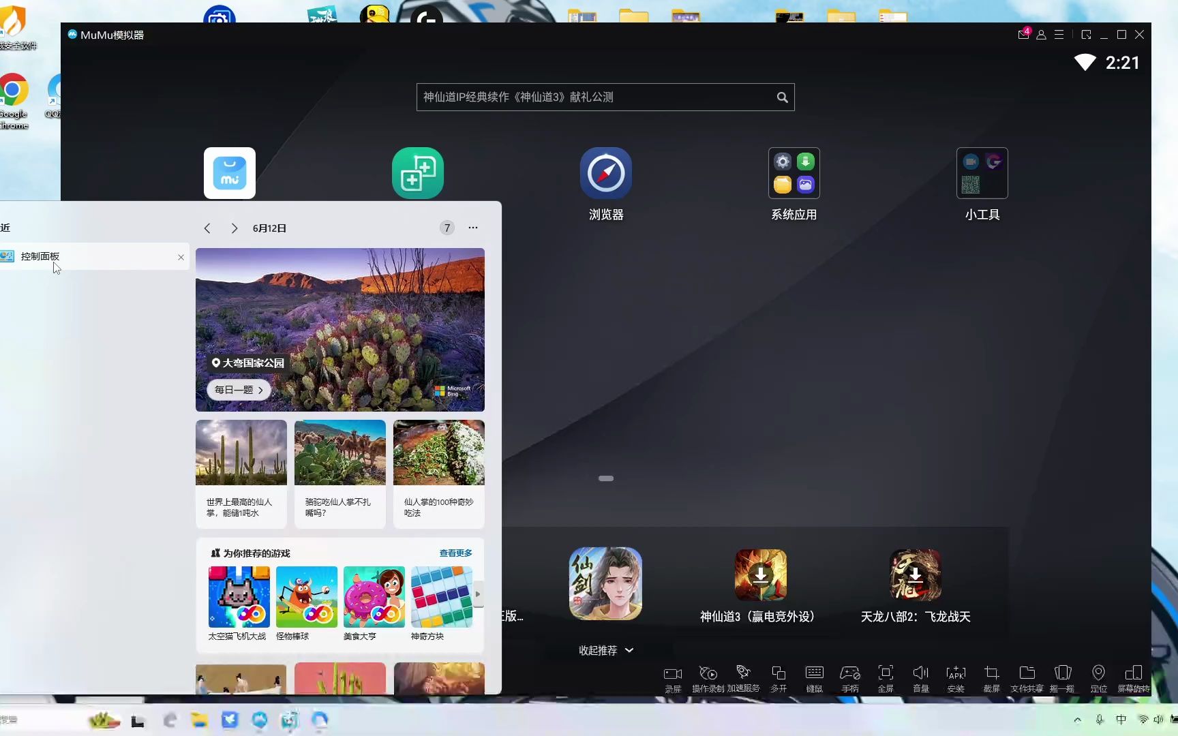Remove 控制面板 from recent list
Image resolution: width=1178 pixels, height=736 pixels.
tap(181, 257)
